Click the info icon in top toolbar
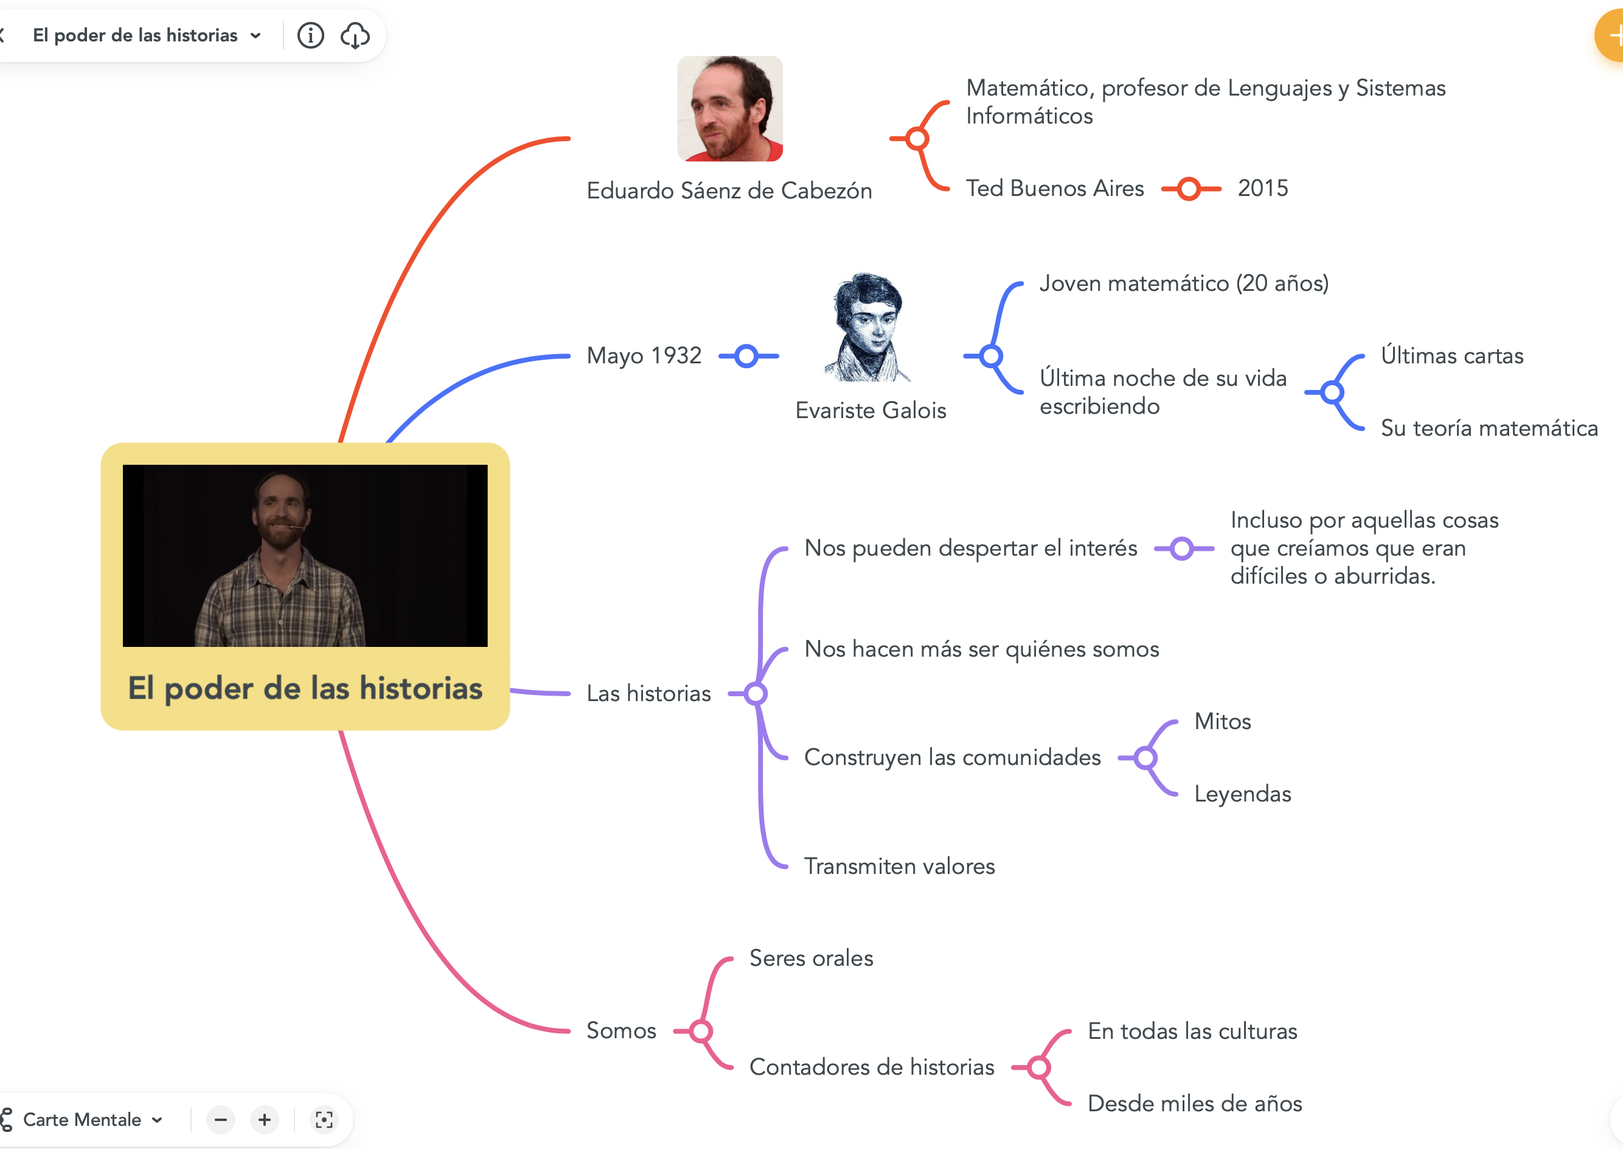This screenshot has height=1149, width=1623. 310,35
